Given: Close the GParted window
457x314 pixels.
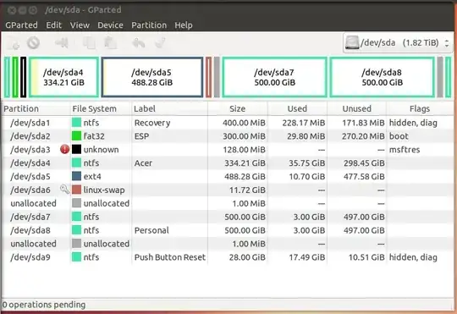Looking at the screenshot, I should pyautogui.click(x=12, y=10).
